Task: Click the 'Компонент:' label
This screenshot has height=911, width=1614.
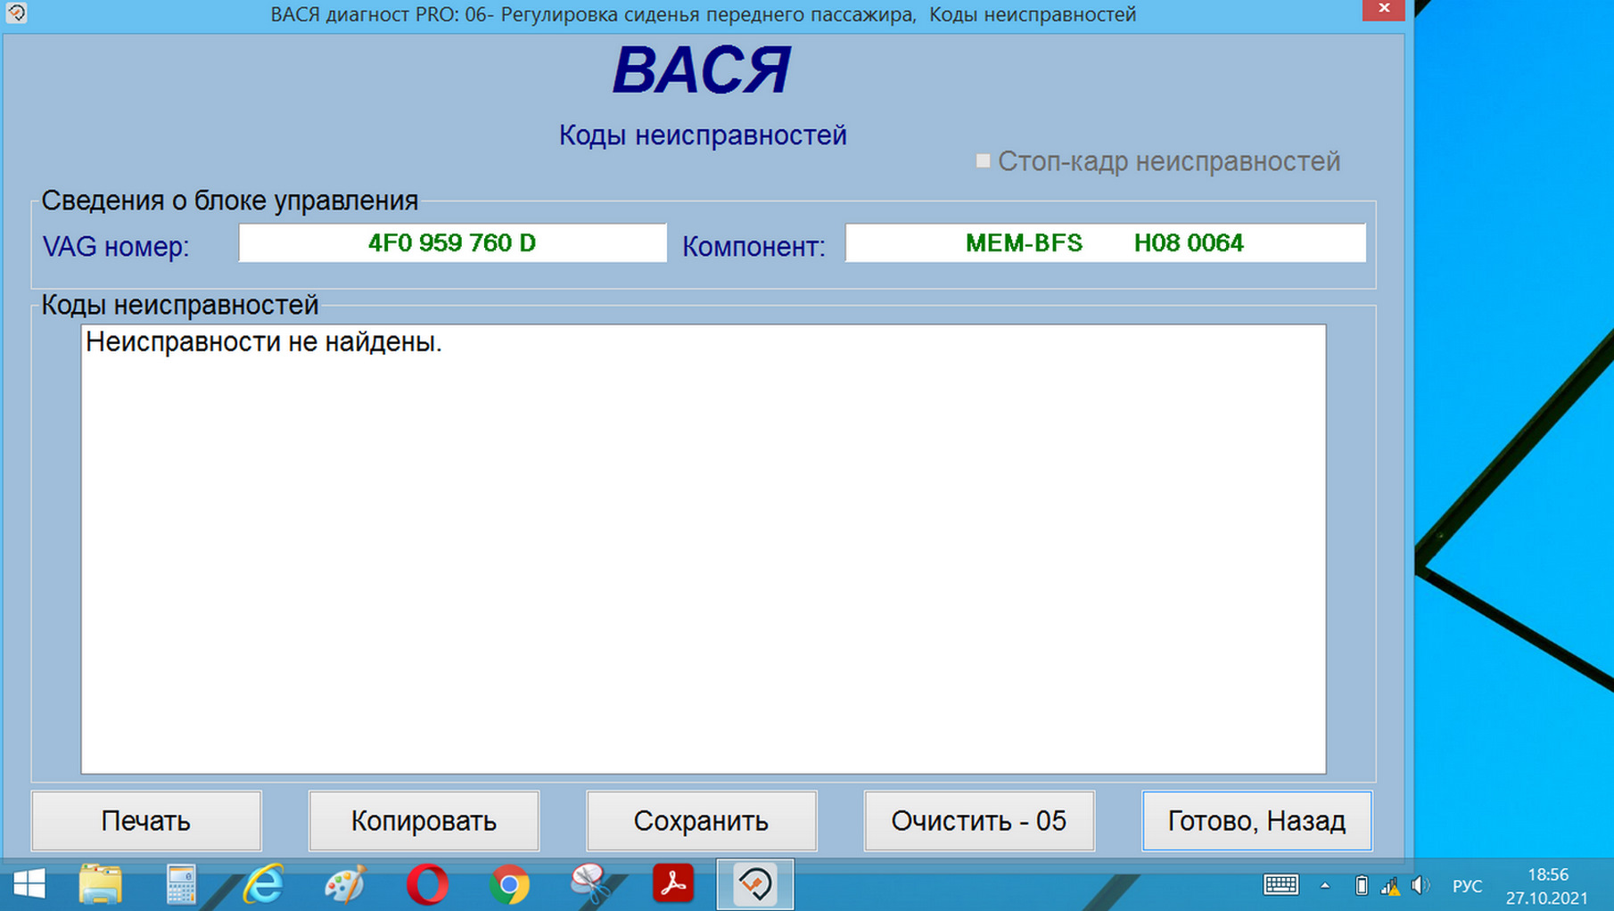Action: point(753,246)
